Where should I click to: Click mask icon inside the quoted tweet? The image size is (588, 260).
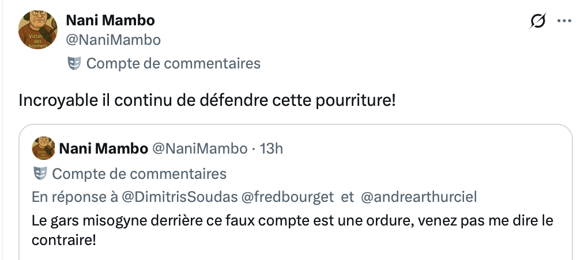click(x=40, y=173)
